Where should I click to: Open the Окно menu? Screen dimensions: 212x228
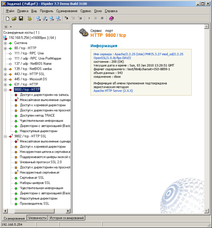pos(98,11)
